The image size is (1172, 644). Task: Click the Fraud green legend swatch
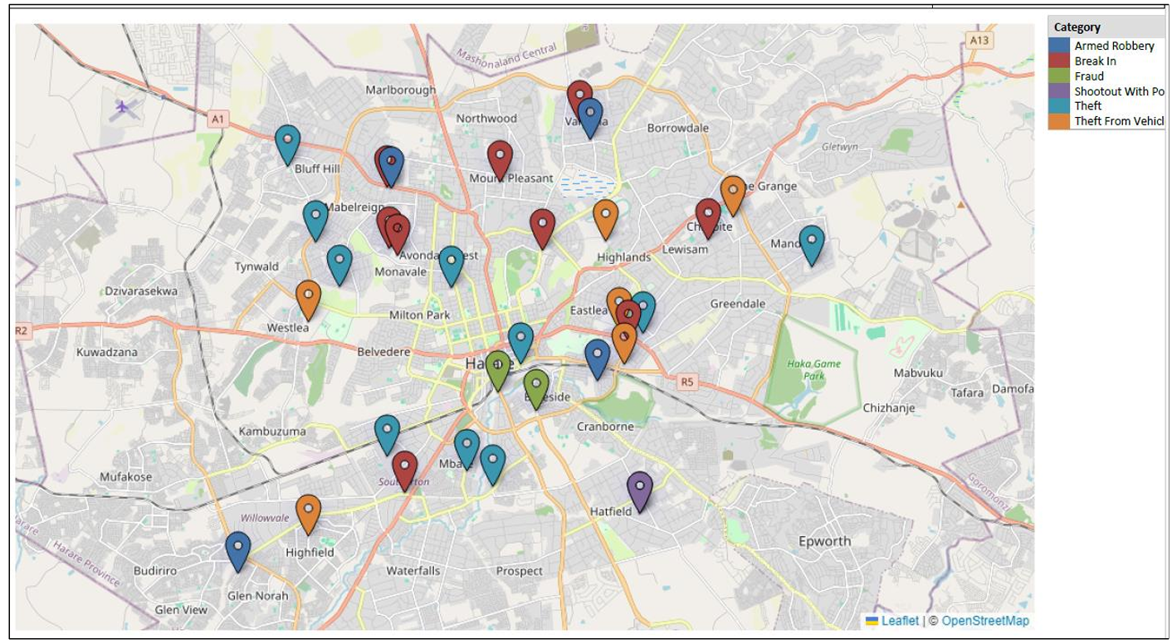click(1059, 76)
